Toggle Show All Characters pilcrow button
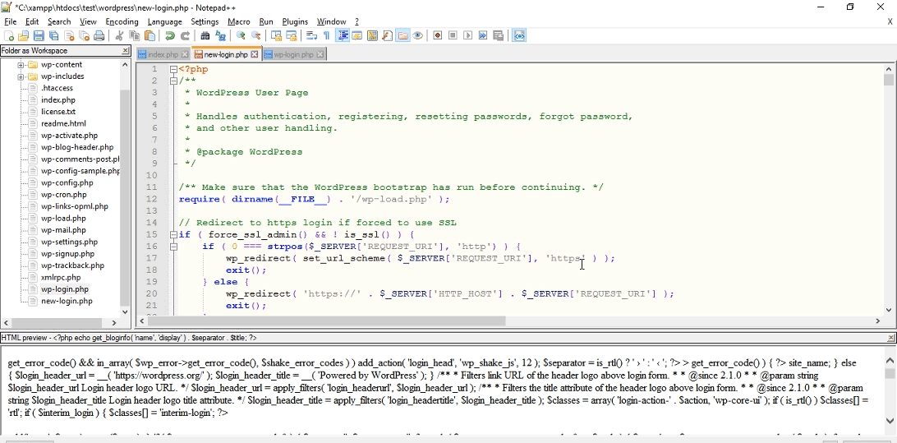This screenshot has height=443, width=897. [326, 36]
